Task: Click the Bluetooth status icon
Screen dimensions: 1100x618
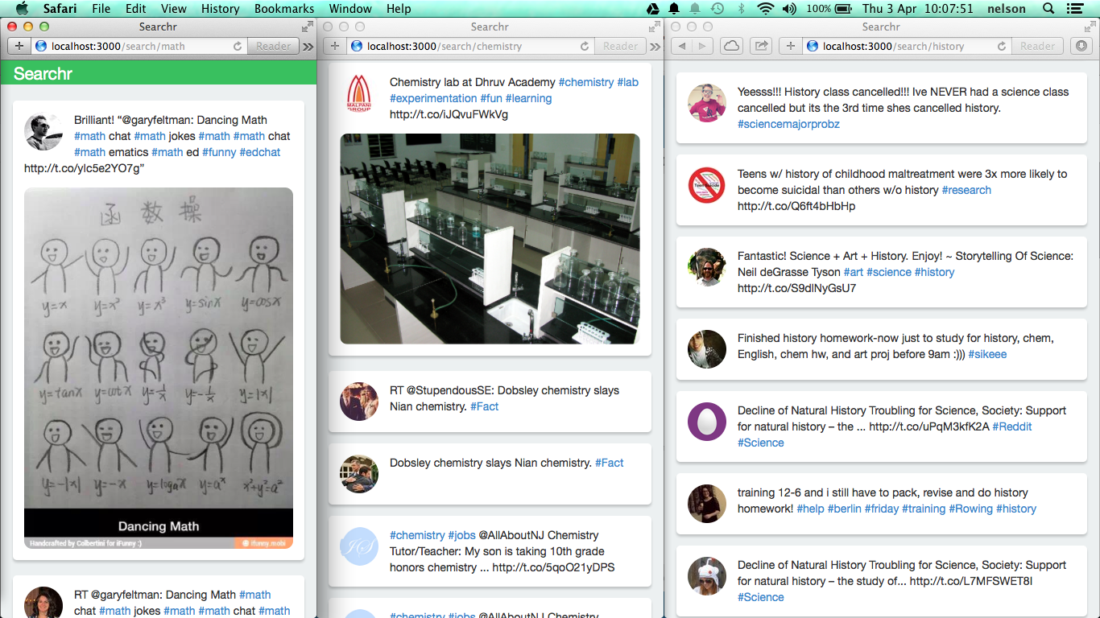Action: (741, 9)
